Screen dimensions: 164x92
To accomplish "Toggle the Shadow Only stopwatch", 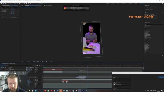I will click(3, 17).
